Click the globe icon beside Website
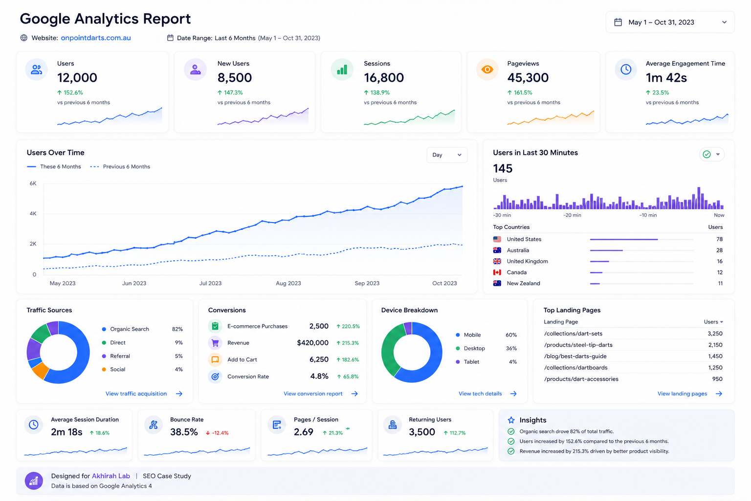Image resolution: width=751 pixels, height=501 pixels. click(24, 38)
